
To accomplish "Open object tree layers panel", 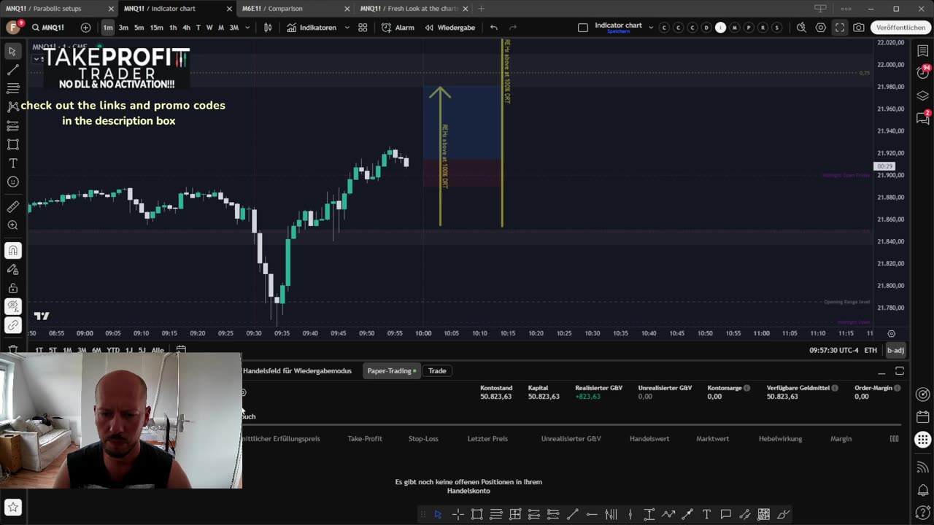I will coord(923,96).
